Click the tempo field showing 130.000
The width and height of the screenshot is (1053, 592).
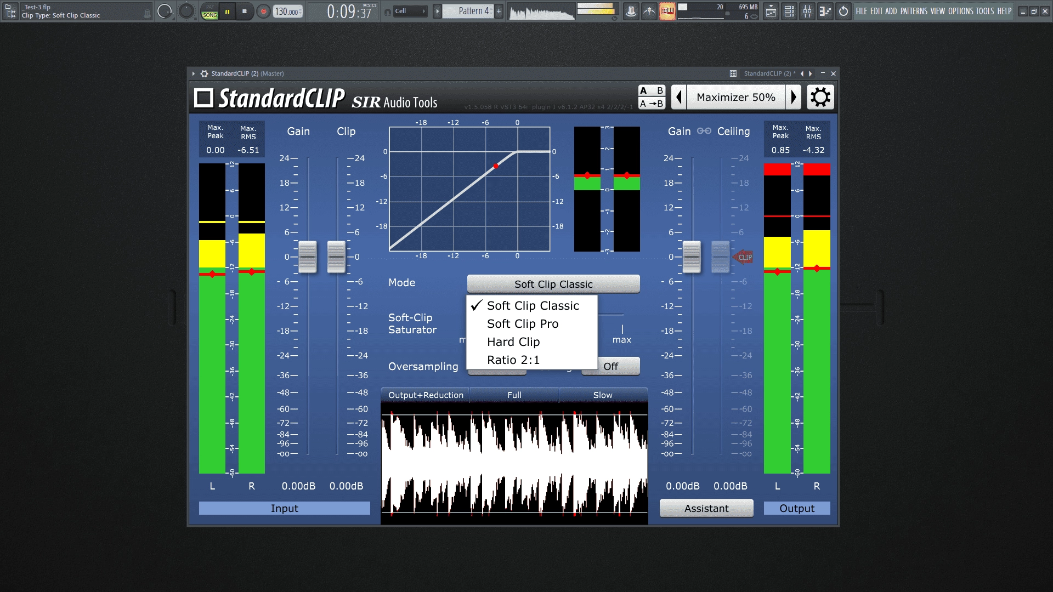click(x=287, y=12)
